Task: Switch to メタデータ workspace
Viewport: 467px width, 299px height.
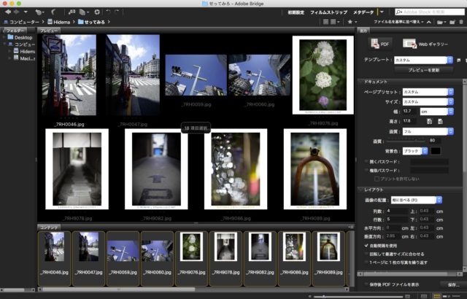Action: 363,12
